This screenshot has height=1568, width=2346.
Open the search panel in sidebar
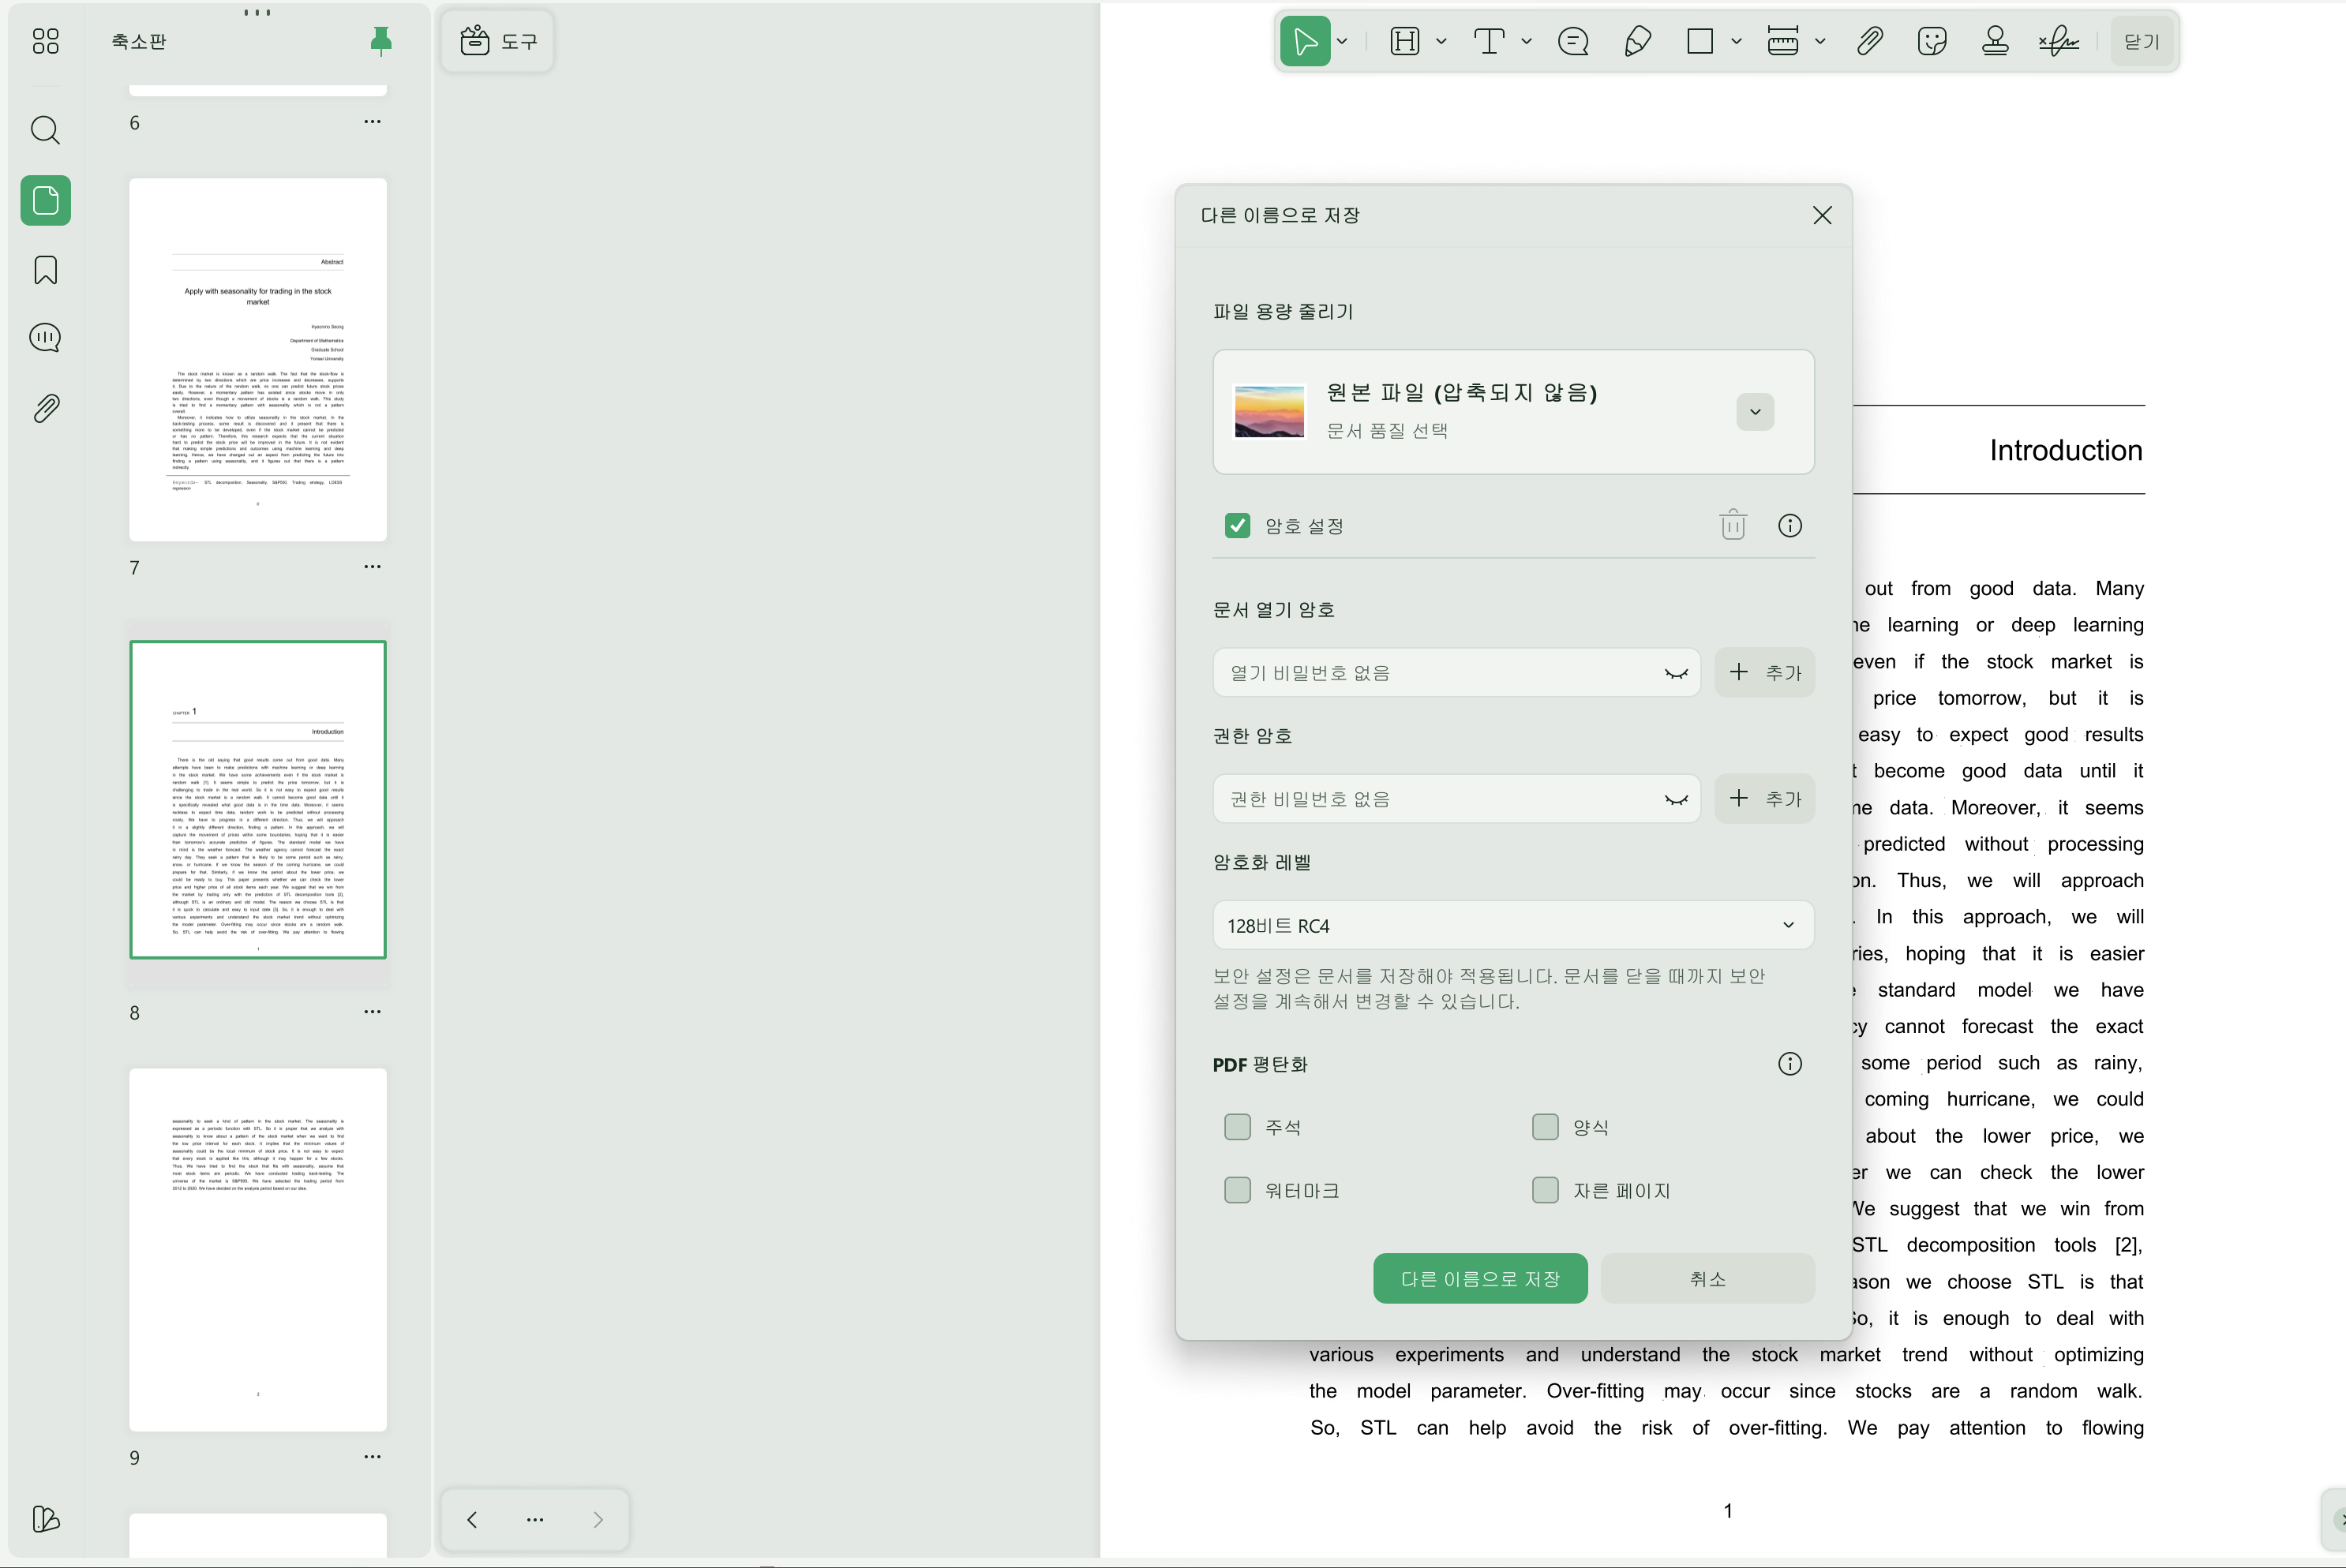coord(45,130)
